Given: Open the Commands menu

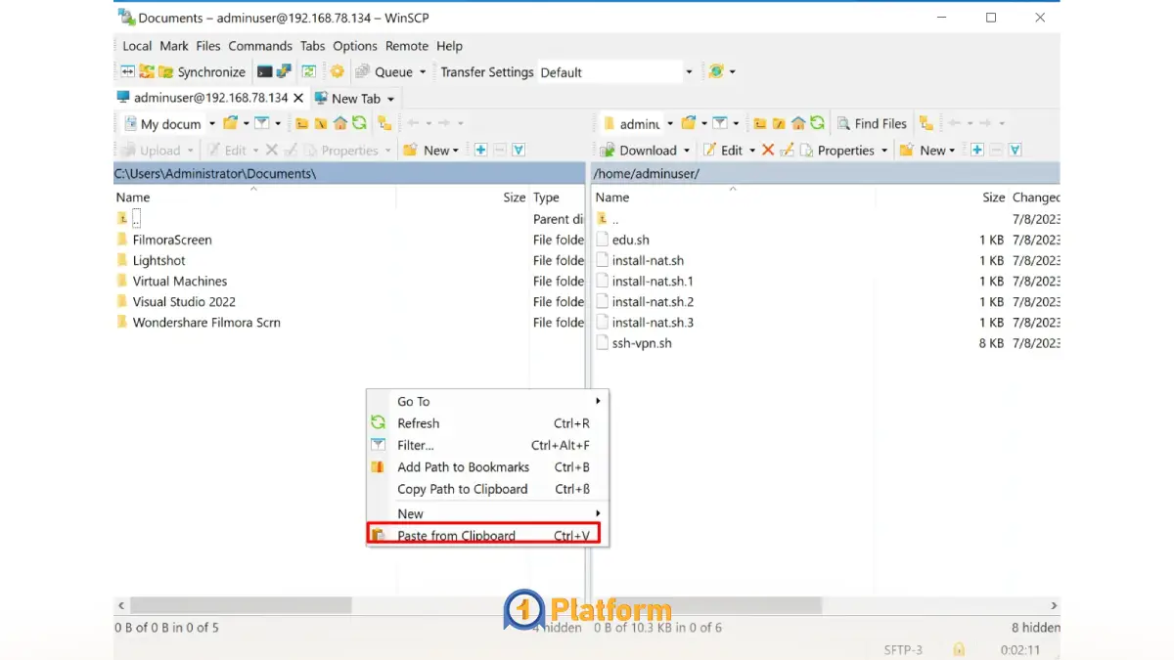Looking at the screenshot, I should [x=260, y=46].
